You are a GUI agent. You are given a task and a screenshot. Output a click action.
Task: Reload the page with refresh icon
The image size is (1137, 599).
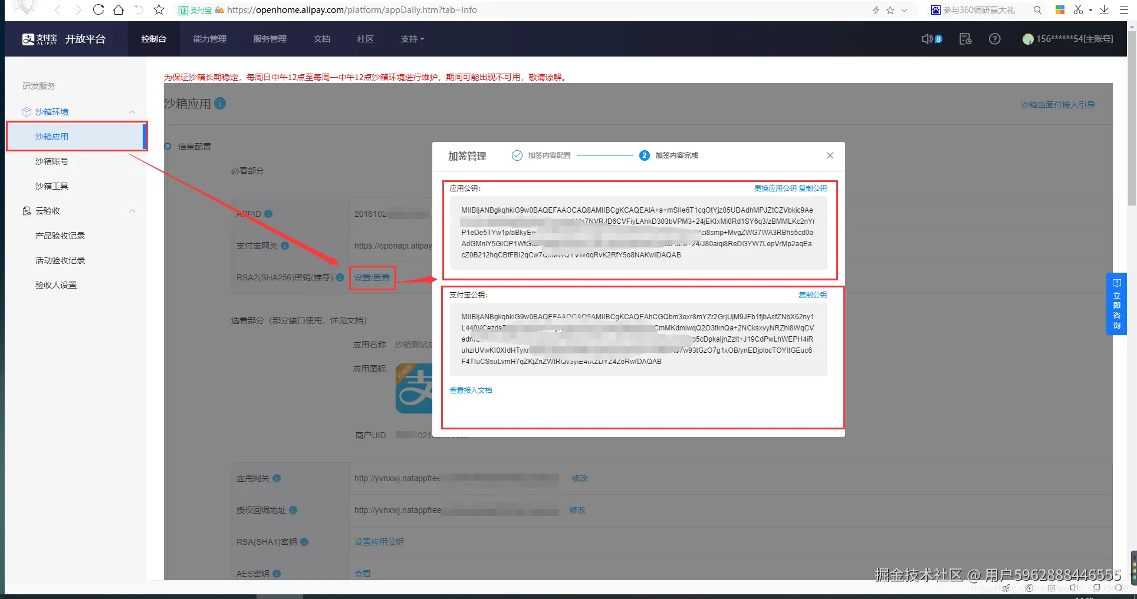[x=98, y=10]
